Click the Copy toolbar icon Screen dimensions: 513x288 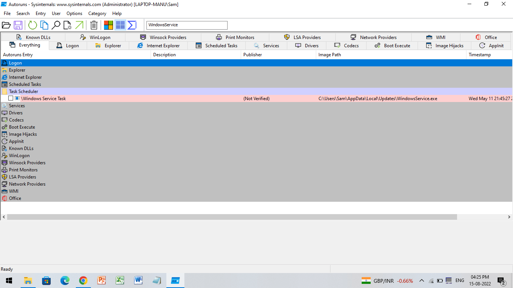pos(44,25)
